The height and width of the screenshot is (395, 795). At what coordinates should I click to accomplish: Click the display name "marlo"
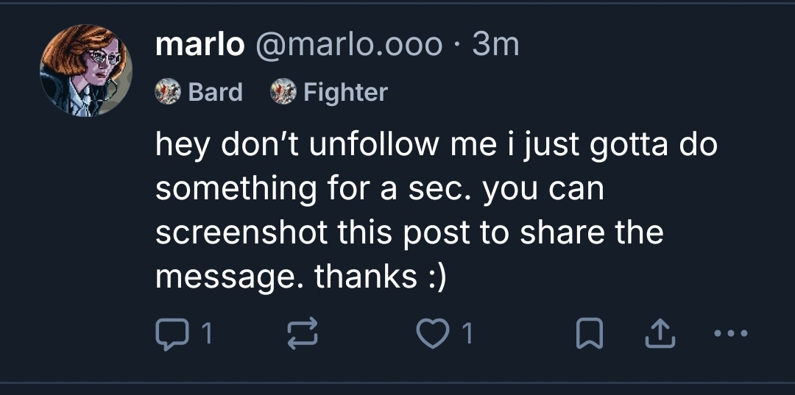point(199,46)
